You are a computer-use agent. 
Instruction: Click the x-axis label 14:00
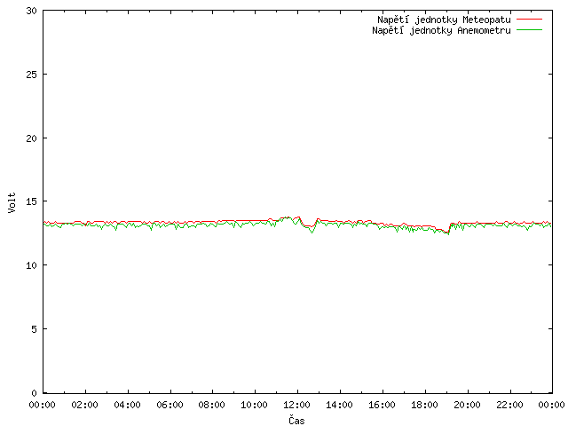pyautogui.click(x=339, y=405)
